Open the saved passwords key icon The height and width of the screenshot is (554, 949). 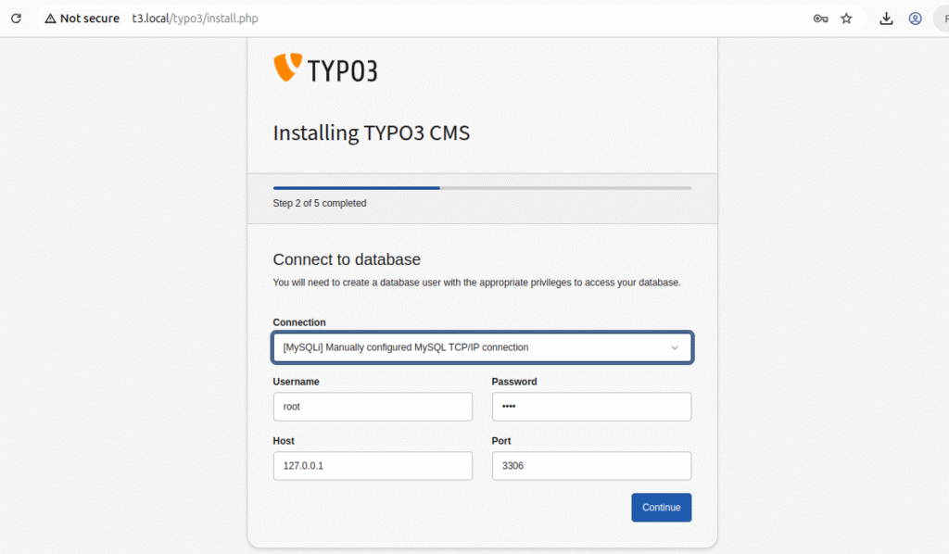pos(820,19)
